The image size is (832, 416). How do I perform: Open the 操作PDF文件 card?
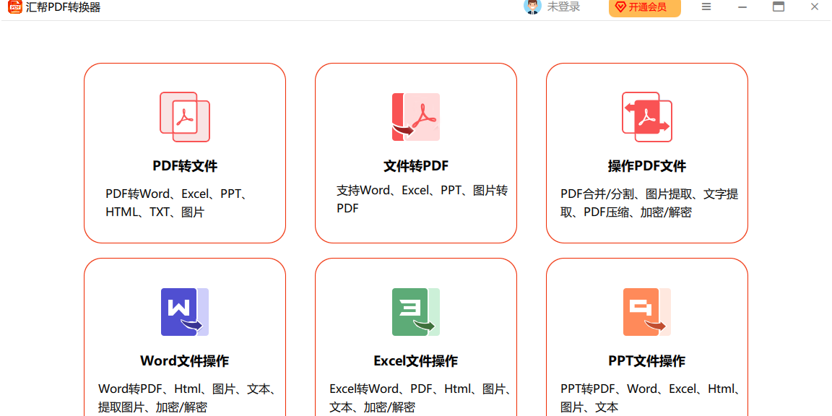pyautogui.click(x=646, y=152)
